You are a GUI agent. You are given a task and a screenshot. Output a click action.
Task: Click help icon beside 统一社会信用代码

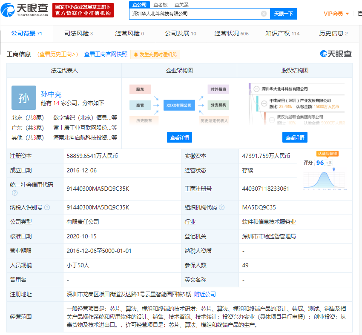[15, 193]
